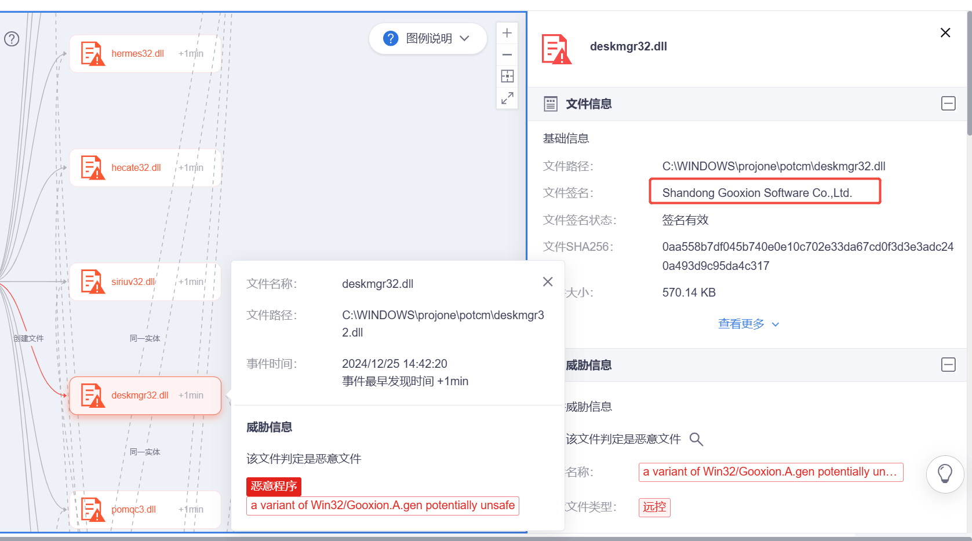972x541 pixels.
Task: Click the 远控 file type tag
Action: [x=654, y=507]
